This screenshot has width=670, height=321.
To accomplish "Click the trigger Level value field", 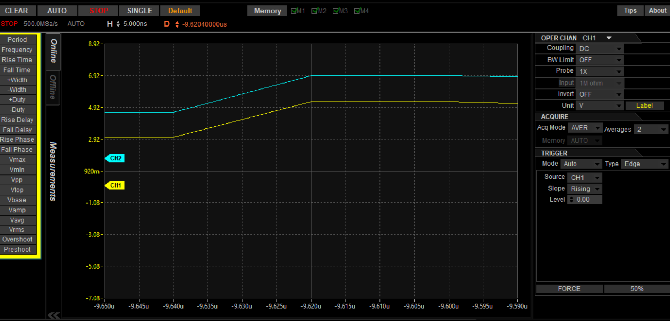I will pos(584,200).
